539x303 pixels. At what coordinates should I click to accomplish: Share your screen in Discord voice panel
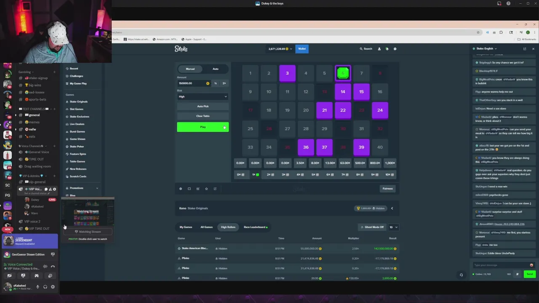point(23,276)
